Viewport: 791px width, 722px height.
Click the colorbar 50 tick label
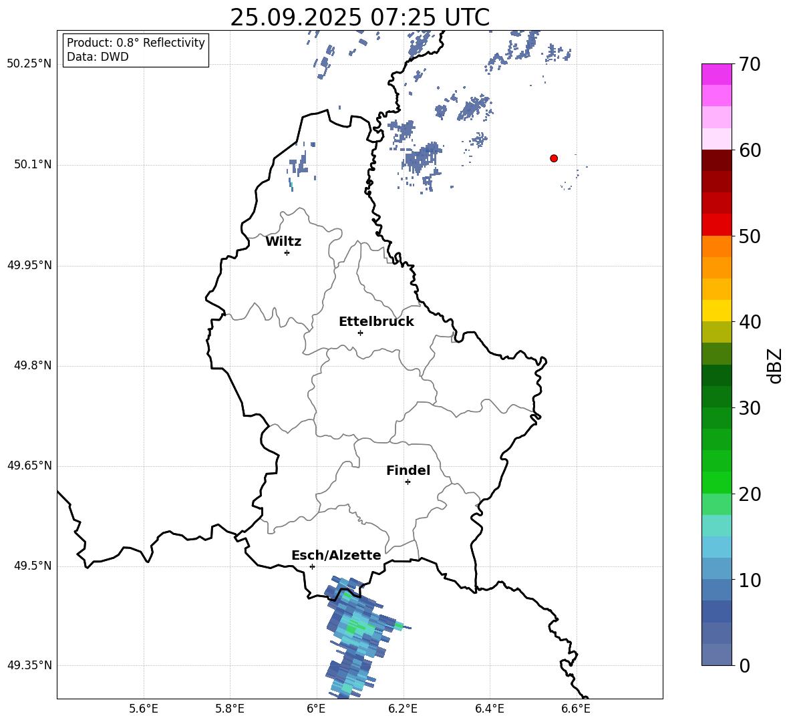pos(750,236)
